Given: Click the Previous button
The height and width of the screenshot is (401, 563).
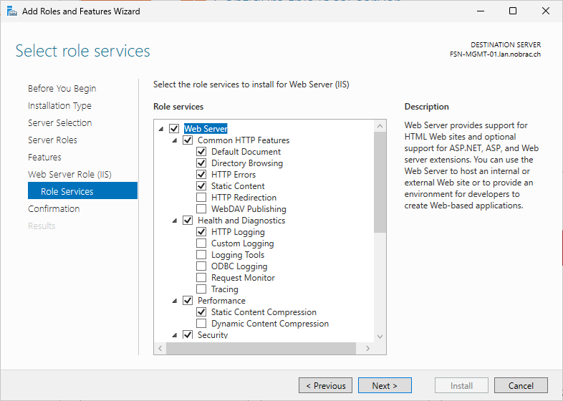Looking at the screenshot, I should (x=325, y=385).
